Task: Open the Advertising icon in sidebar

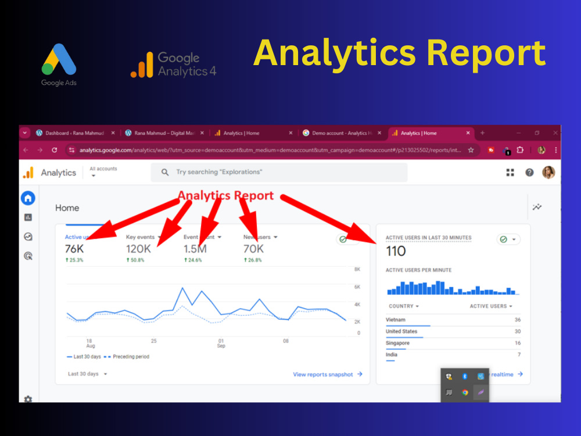Action: point(28,256)
